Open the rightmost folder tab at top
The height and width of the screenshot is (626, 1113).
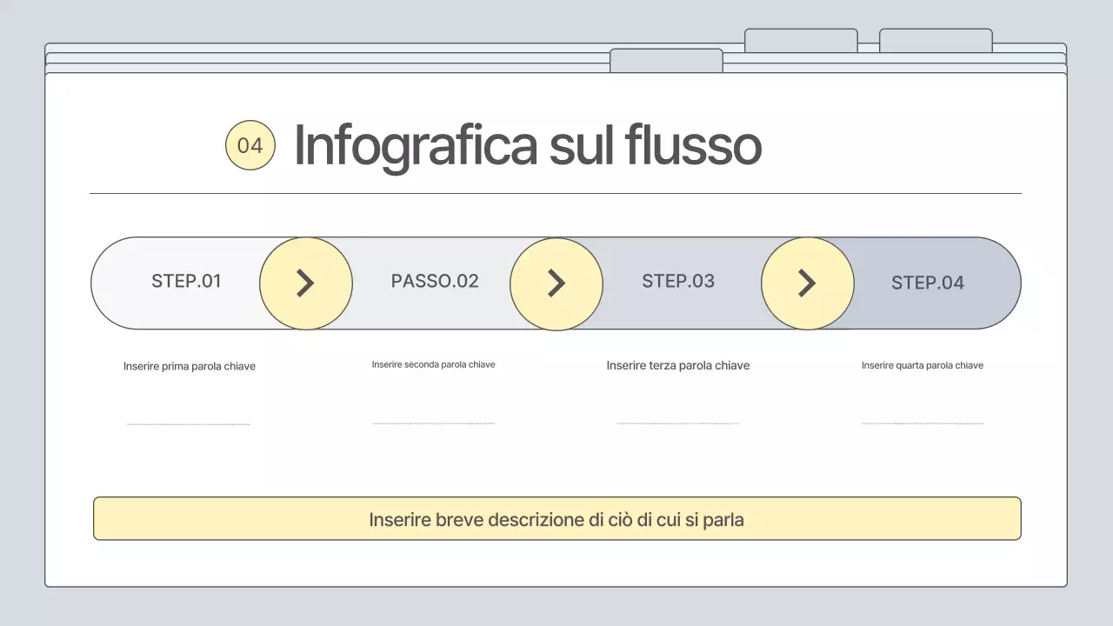tap(935, 39)
